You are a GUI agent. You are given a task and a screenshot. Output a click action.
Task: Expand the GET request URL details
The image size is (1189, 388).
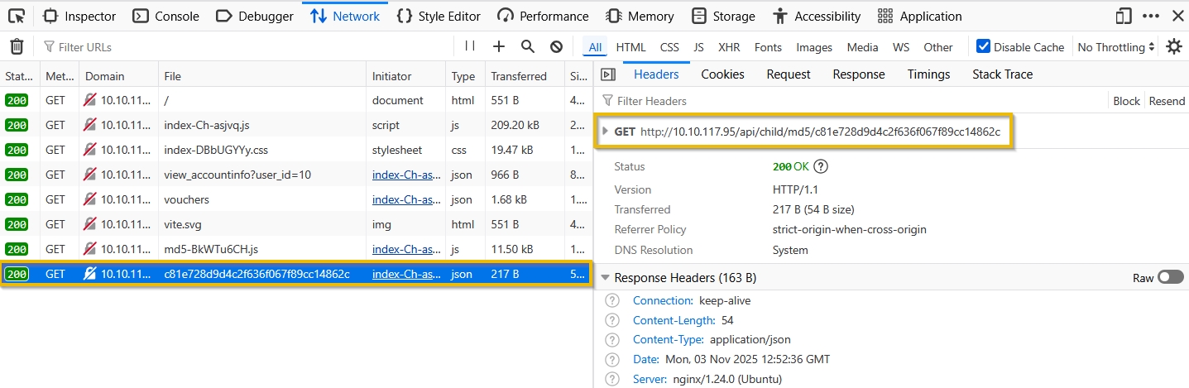click(x=606, y=132)
